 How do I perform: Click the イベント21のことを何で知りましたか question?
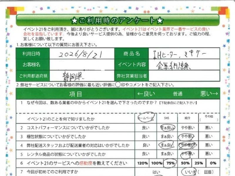pos(61,119)
